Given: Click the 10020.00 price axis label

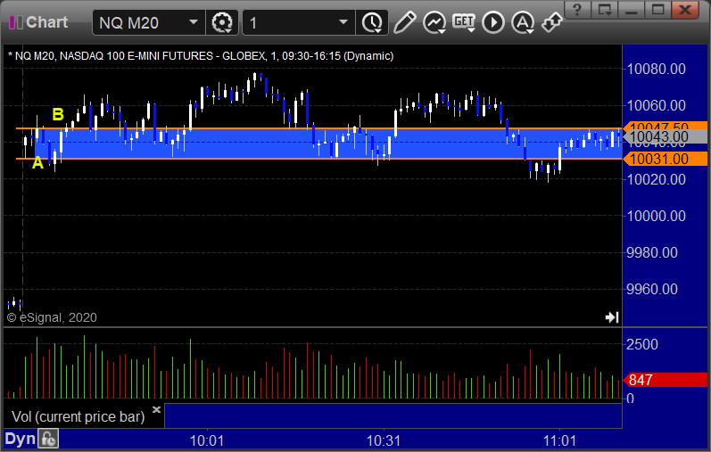Looking at the screenshot, I should point(656,179).
